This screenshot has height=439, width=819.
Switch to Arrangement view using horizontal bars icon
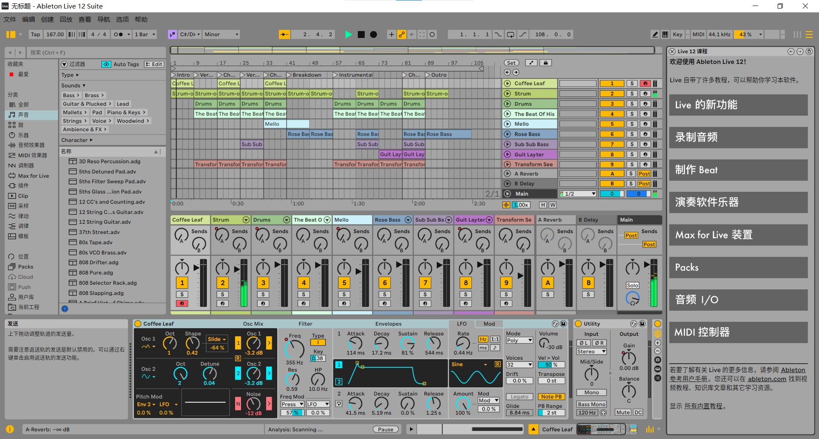tap(809, 35)
